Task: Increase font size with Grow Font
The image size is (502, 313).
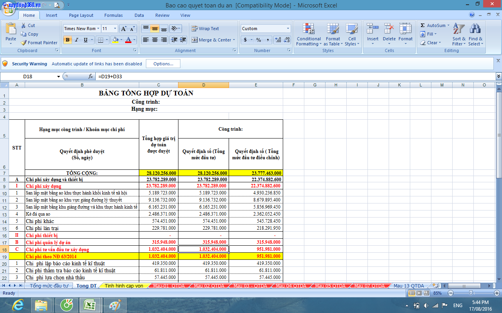Action: [124, 29]
